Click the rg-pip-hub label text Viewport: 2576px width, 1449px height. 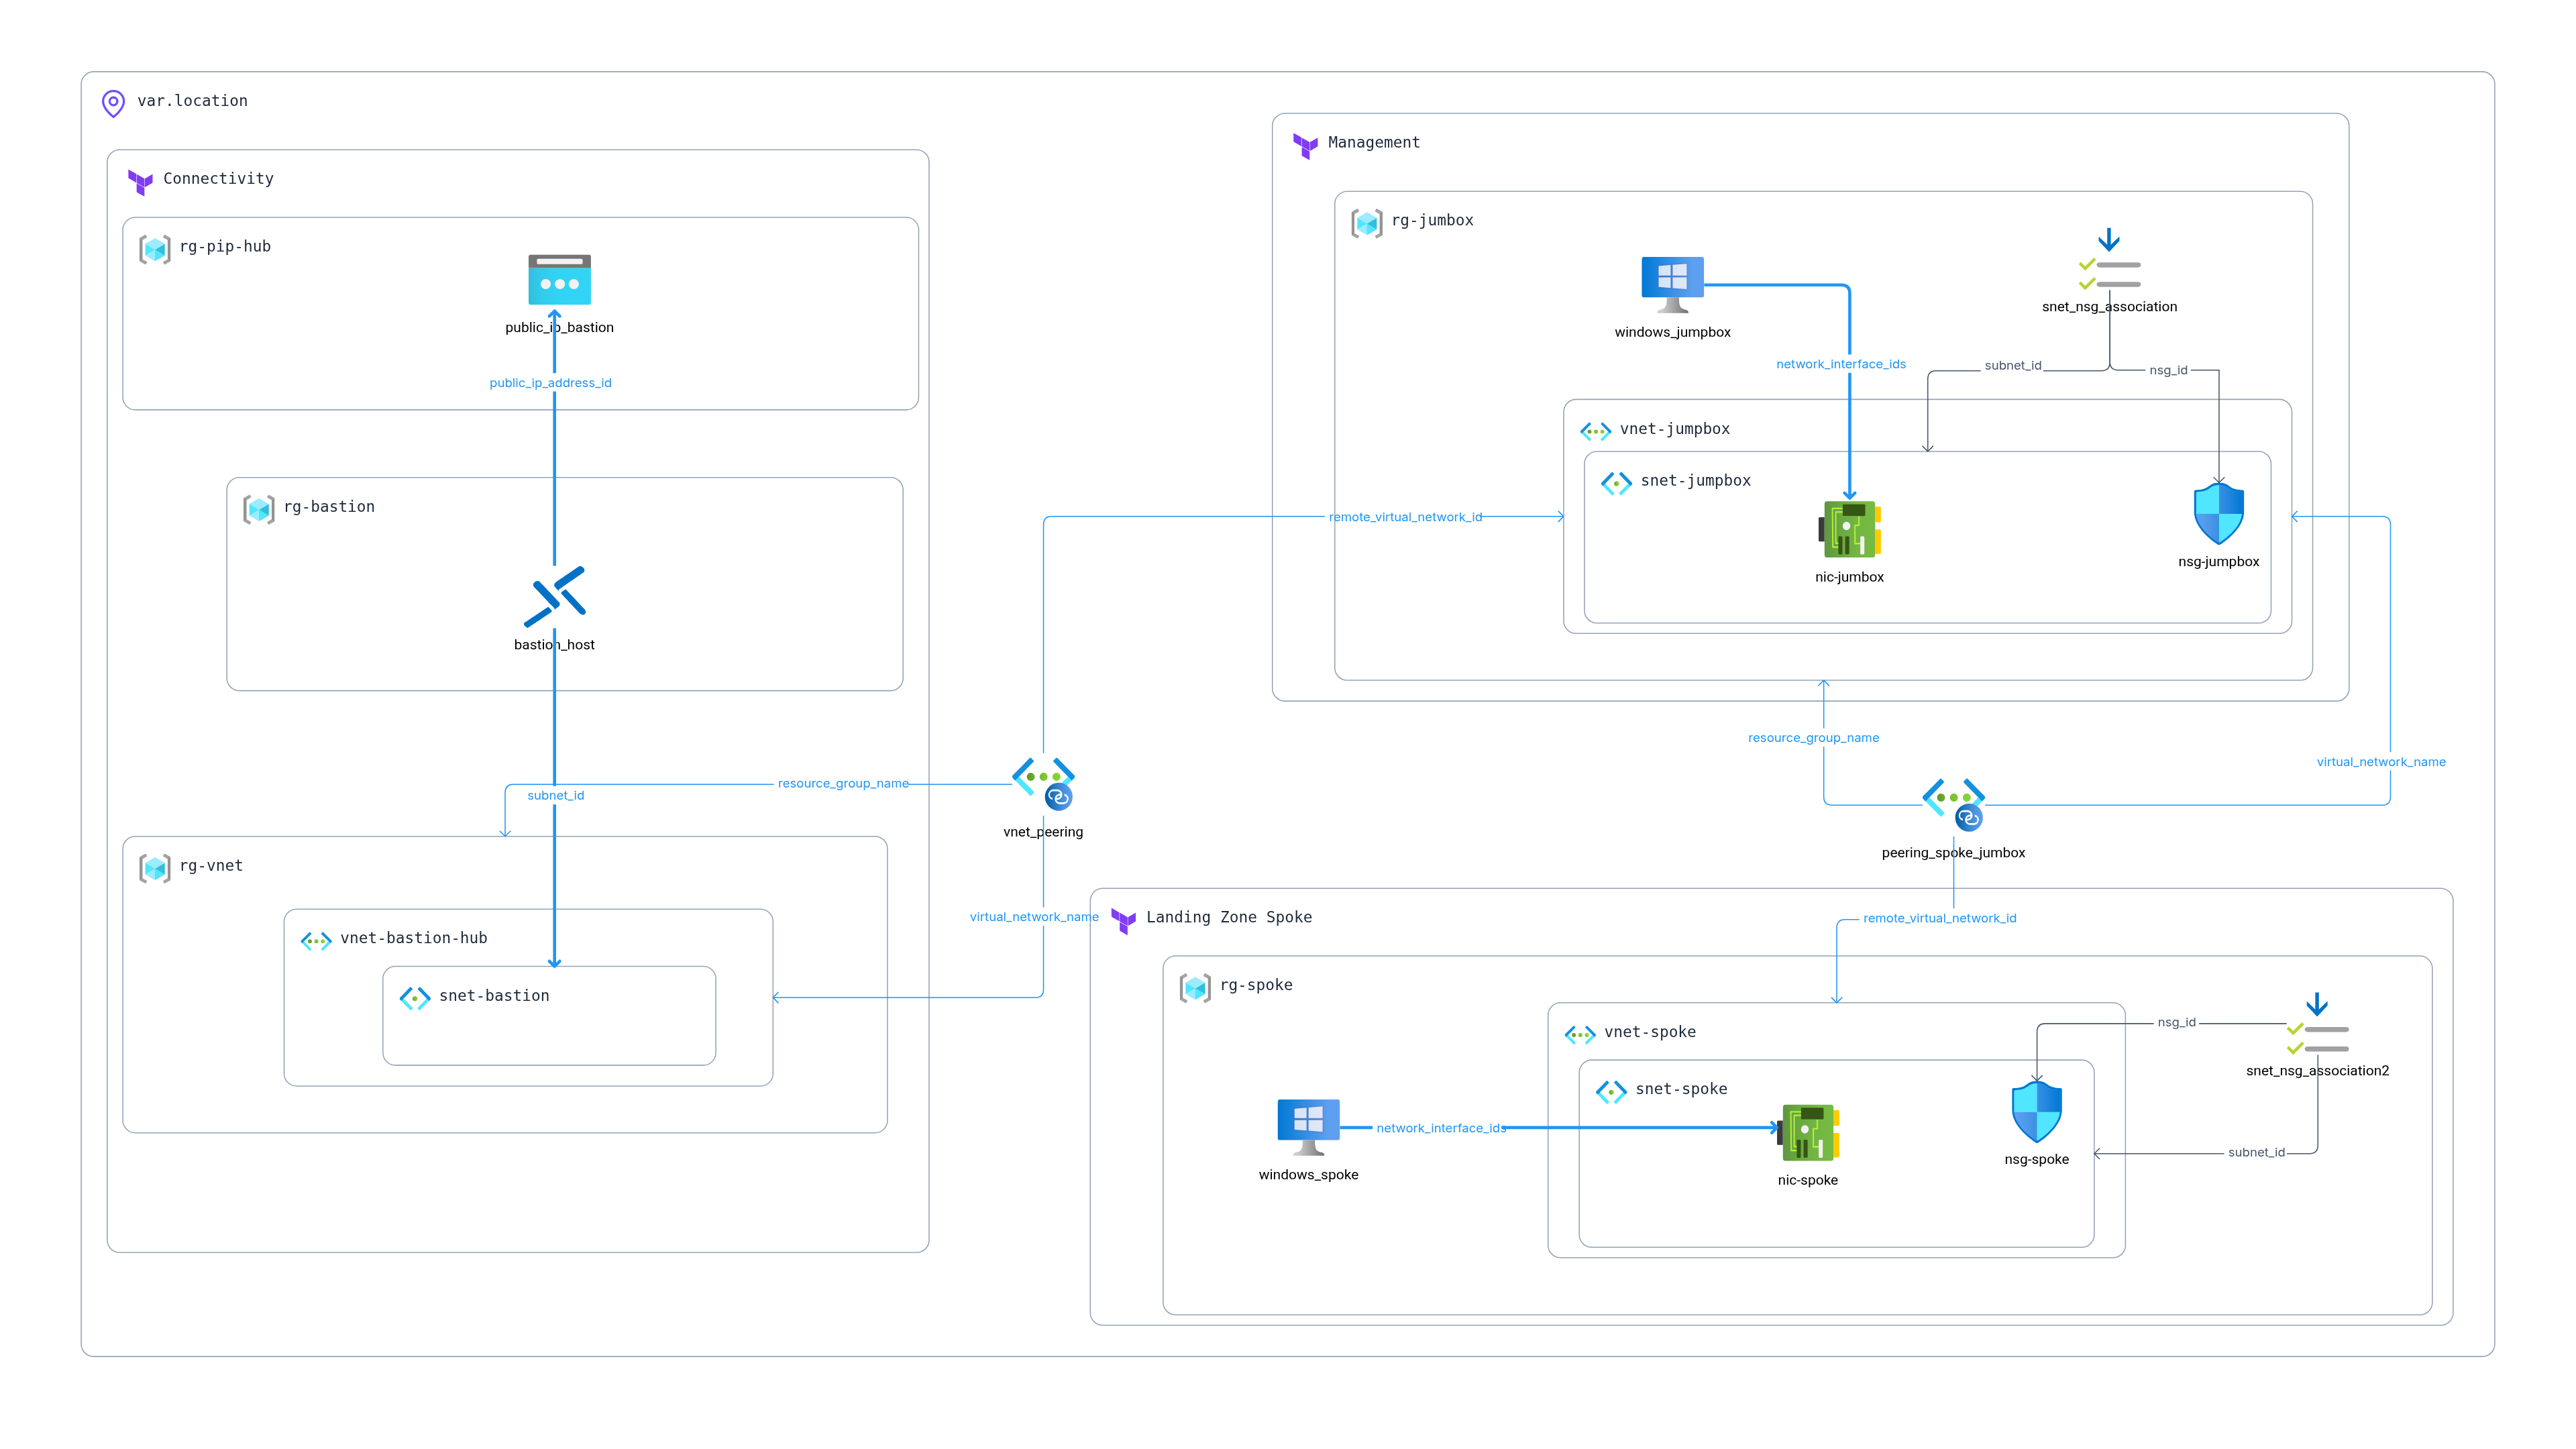click(x=225, y=247)
